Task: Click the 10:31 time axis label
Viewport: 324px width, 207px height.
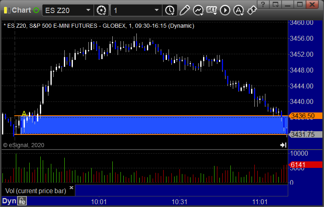Action: pyautogui.click(x=180, y=202)
